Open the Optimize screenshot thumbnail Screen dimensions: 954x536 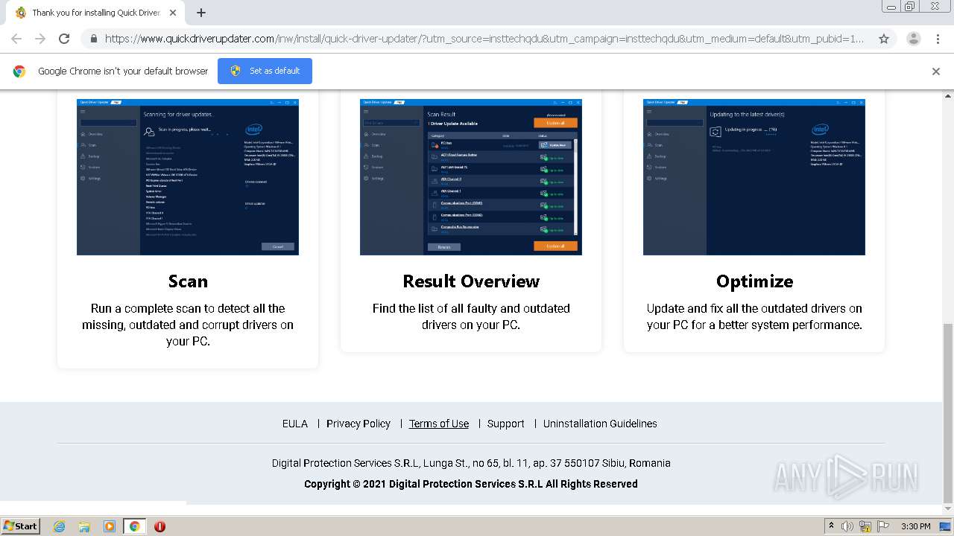tap(754, 177)
